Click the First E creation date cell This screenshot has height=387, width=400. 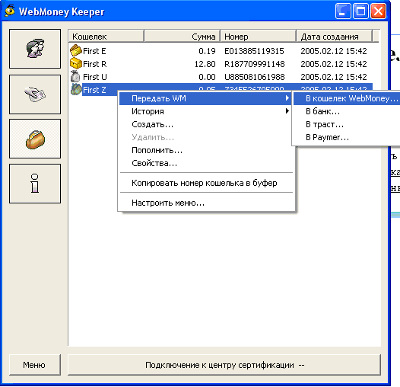(x=334, y=51)
